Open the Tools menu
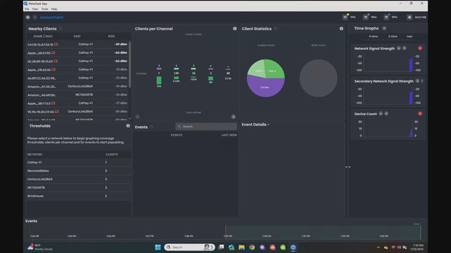Screen dimensions: 451x253 [44, 9]
